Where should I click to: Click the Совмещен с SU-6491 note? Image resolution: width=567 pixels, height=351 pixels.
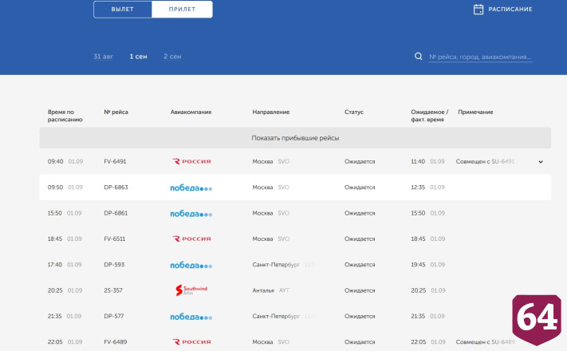click(x=485, y=161)
